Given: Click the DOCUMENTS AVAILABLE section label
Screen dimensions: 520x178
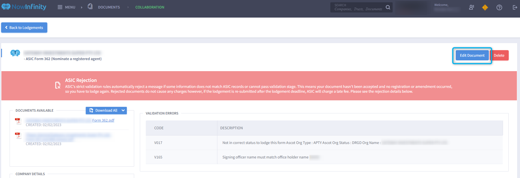Looking at the screenshot, I should (x=35, y=111).
